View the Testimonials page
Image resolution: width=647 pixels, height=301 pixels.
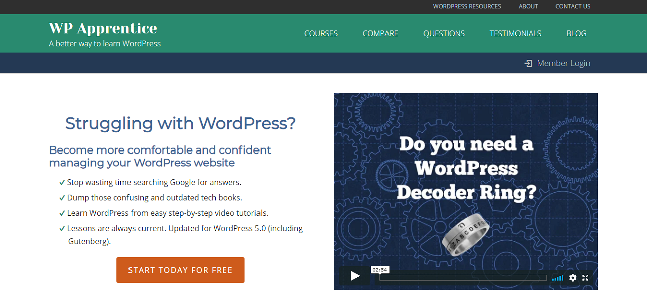515,33
